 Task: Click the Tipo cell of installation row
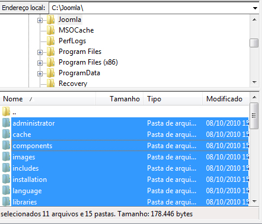172,180
